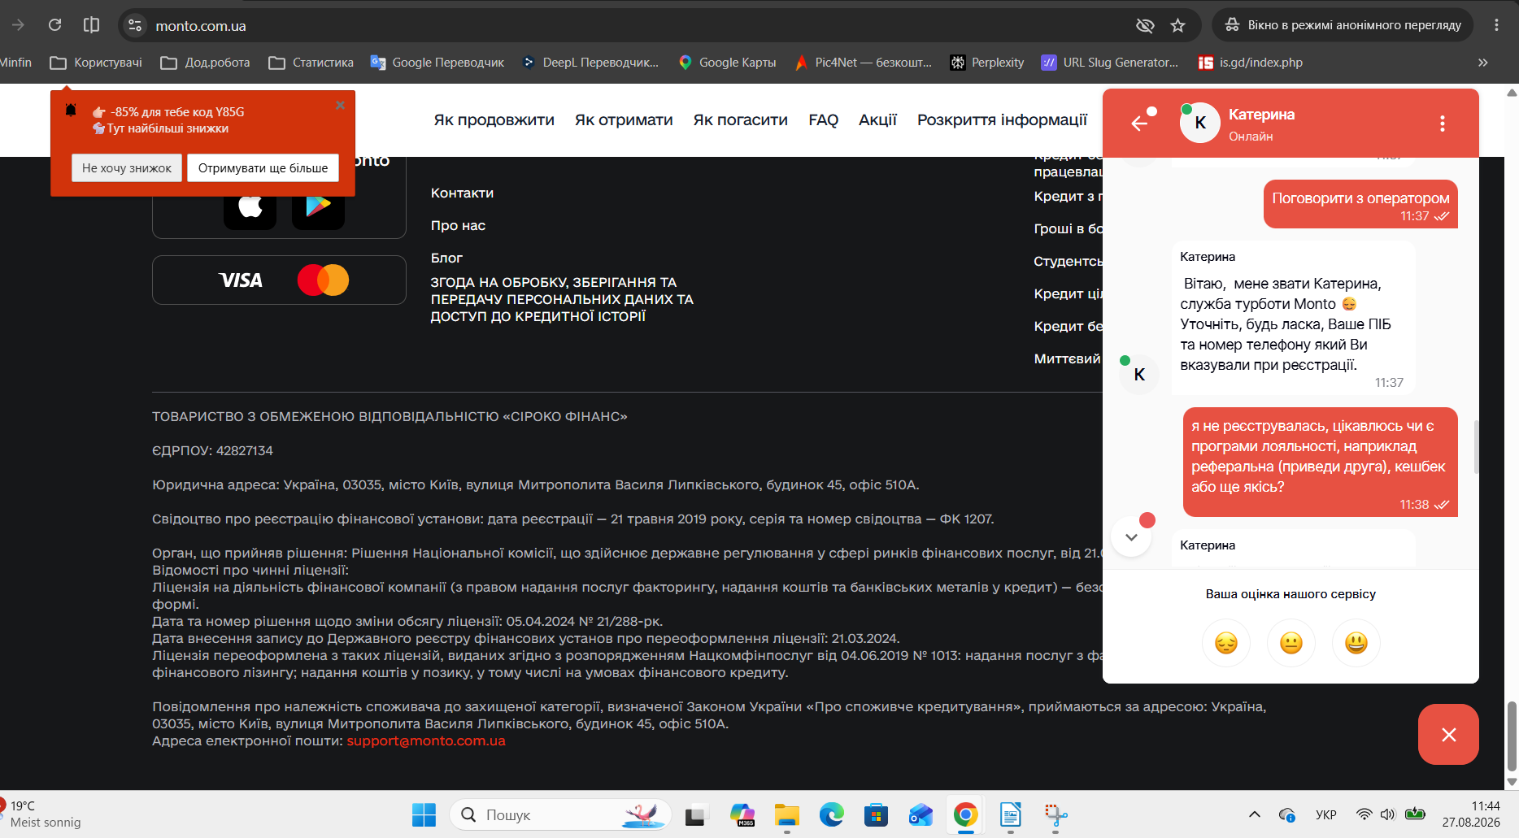Open chat options three-dot menu
The height and width of the screenshot is (838, 1519).
coord(1443,124)
